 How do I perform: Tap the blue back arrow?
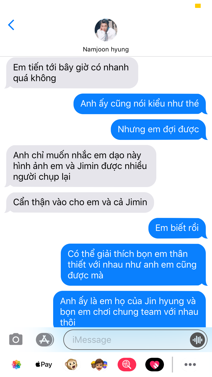coord(11,25)
